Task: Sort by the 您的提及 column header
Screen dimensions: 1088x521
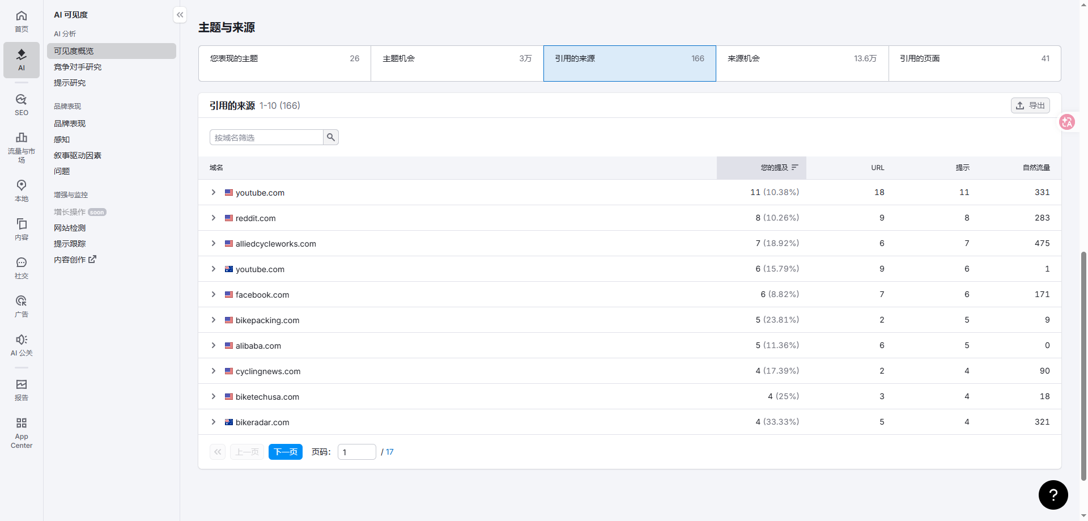Action: 774,168
